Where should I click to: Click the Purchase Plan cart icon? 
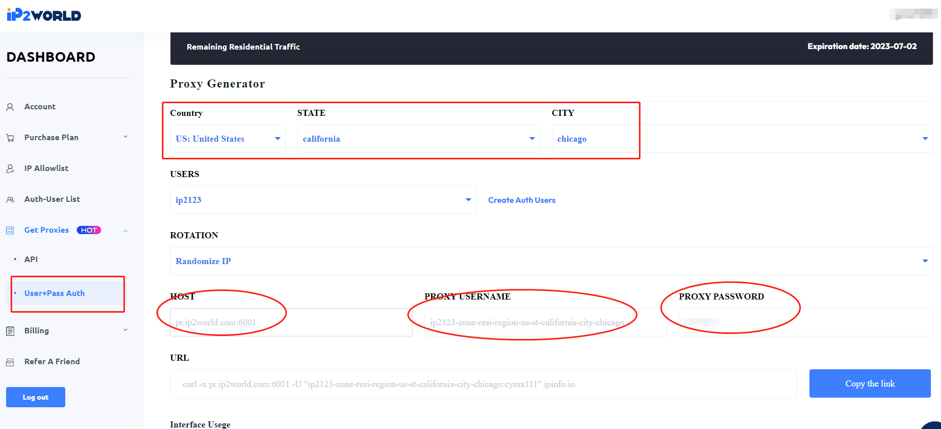[10, 138]
